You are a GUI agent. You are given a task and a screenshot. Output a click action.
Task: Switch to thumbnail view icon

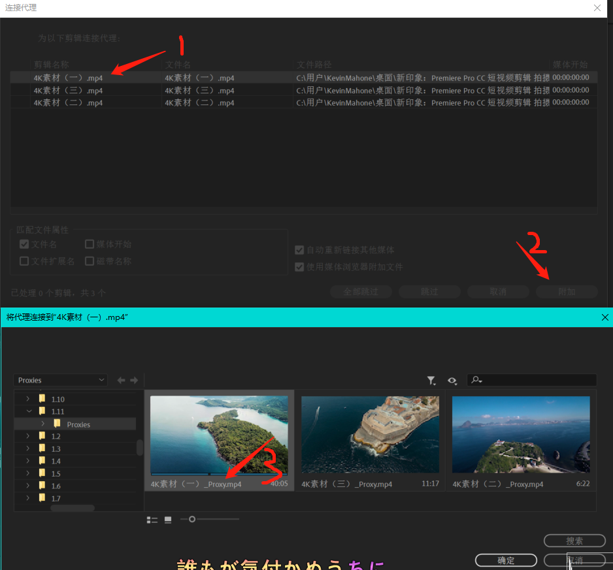click(168, 520)
